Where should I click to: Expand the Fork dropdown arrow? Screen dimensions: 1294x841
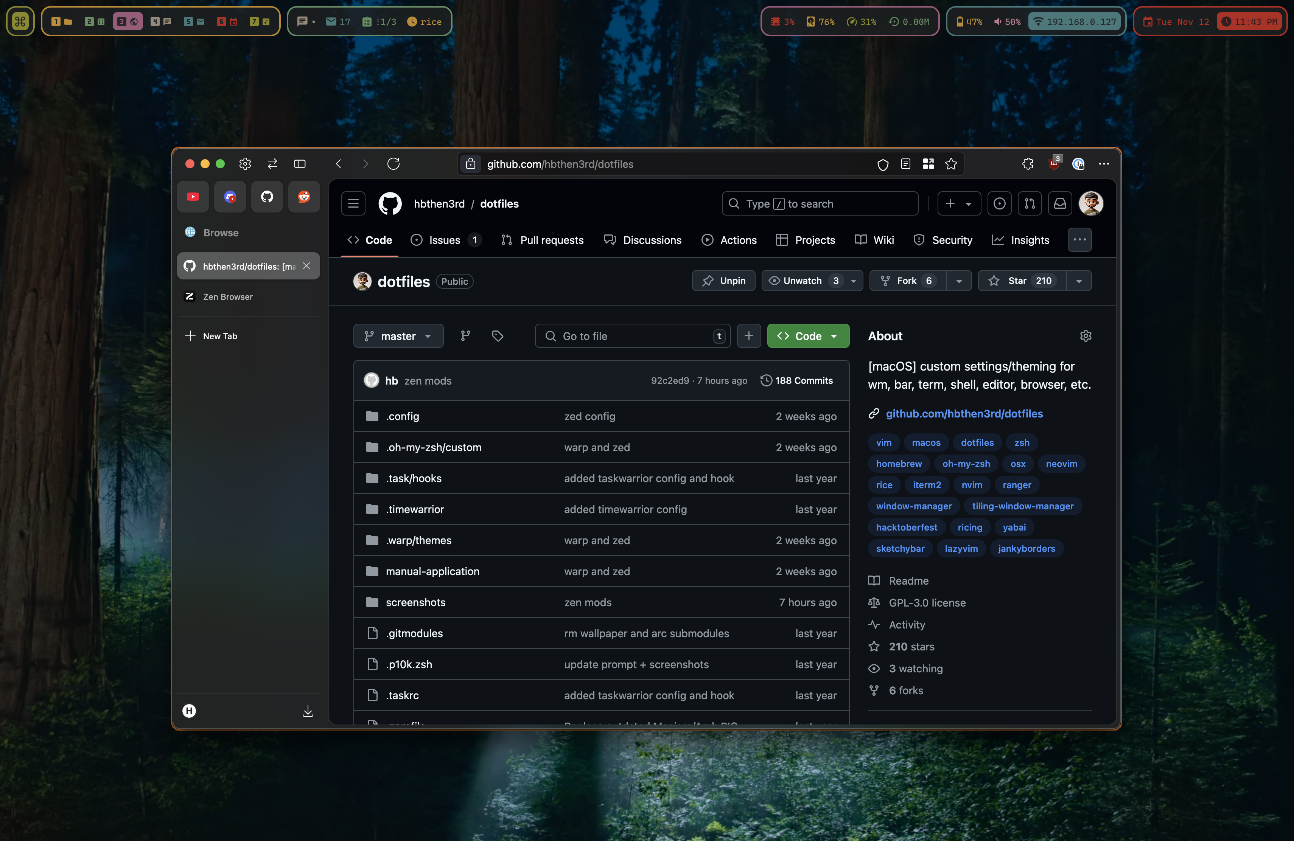[959, 281]
